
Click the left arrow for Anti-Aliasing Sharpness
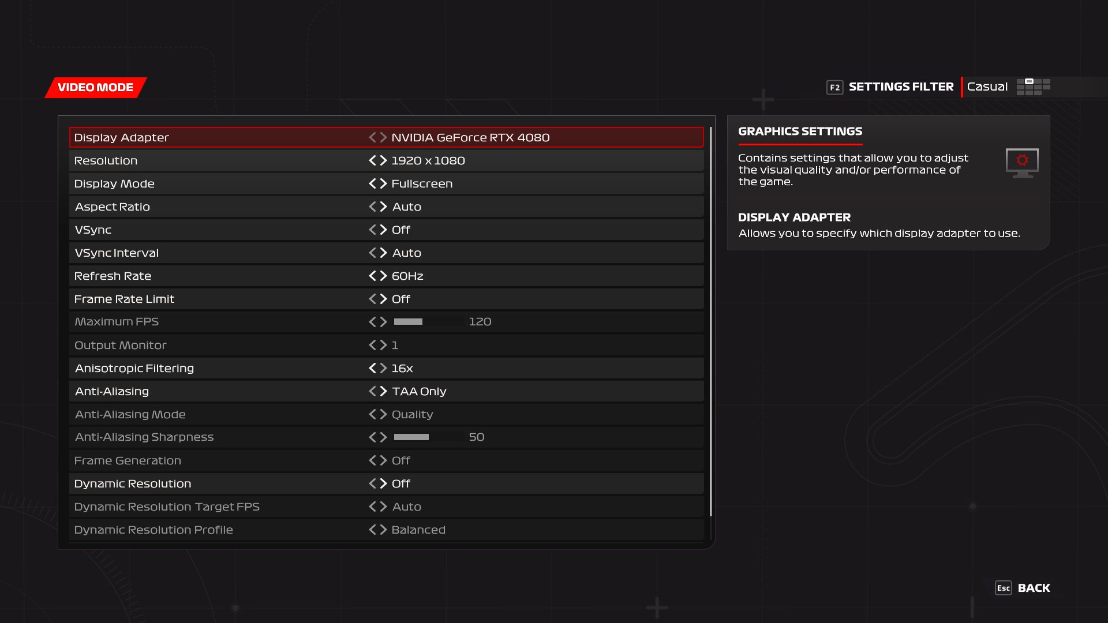click(x=372, y=437)
